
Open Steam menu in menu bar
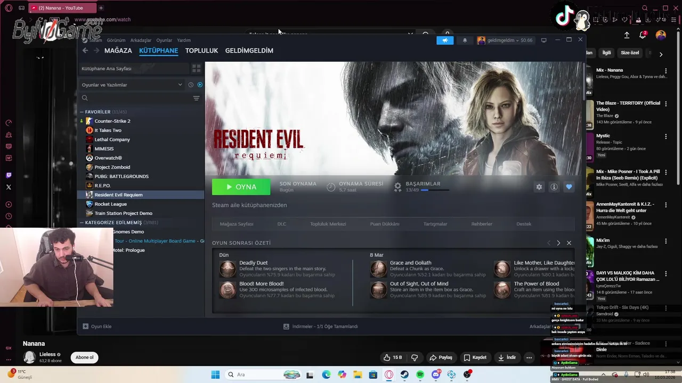tap(95, 40)
